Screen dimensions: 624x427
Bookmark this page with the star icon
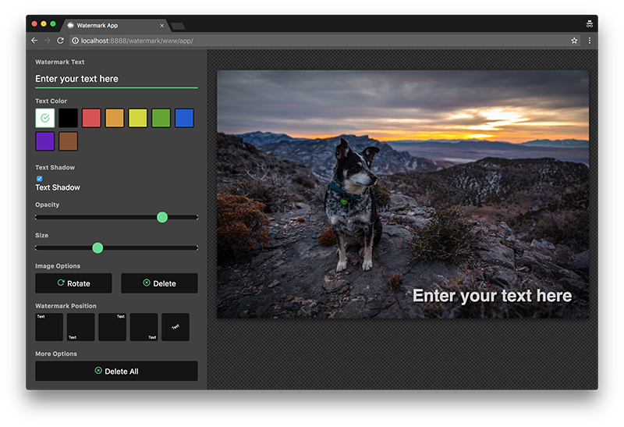click(x=574, y=41)
